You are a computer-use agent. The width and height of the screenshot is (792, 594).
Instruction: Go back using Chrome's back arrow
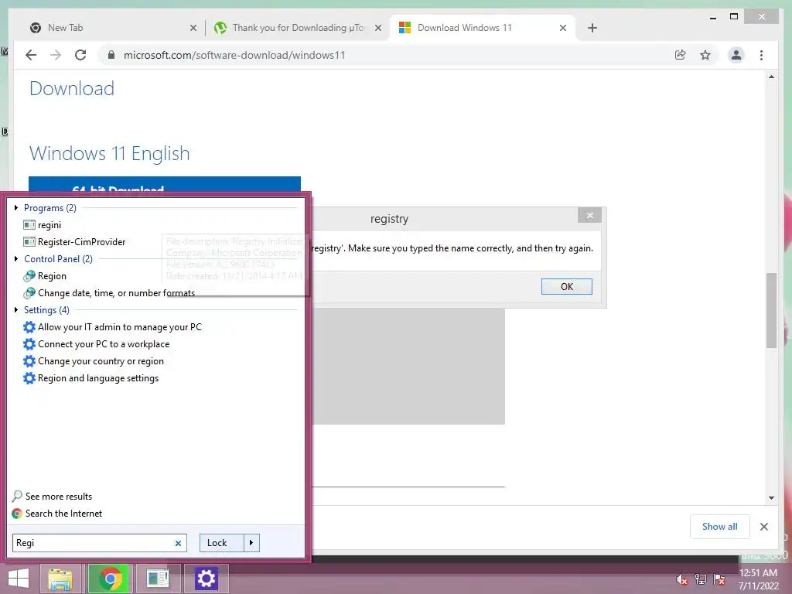(31, 55)
